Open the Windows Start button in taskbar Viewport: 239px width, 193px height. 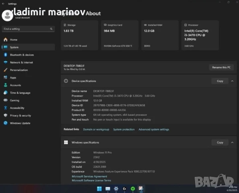click(99, 189)
